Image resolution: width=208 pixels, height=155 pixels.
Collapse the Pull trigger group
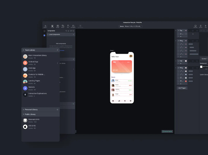point(176,61)
